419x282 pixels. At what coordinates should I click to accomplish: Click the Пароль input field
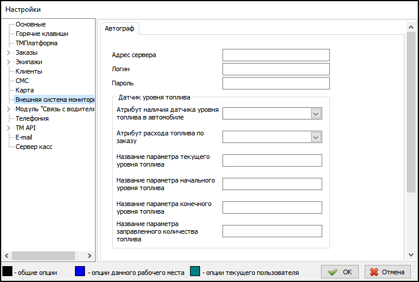pyautogui.click(x=276, y=84)
